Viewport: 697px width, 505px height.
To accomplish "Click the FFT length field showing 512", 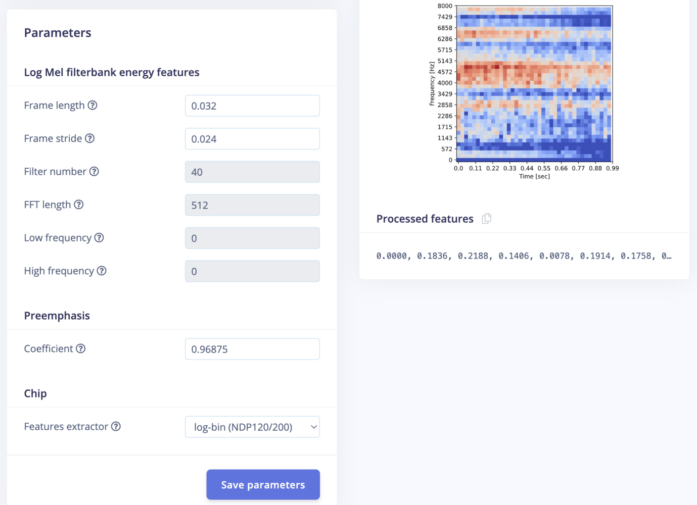I will pyautogui.click(x=252, y=205).
